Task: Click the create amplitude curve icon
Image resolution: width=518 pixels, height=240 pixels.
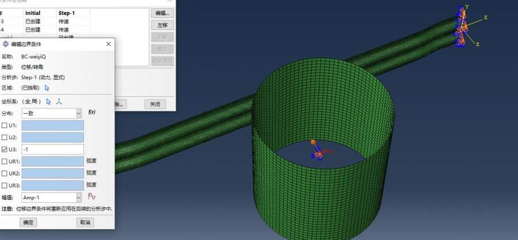Action: click(x=92, y=196)
